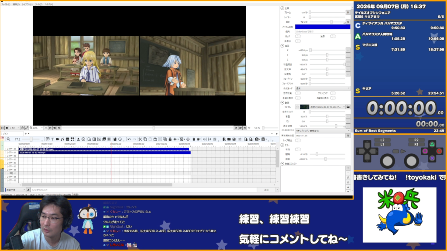Open the ヘルプ menu
This screenshot has width=447, height=251.
[49, 4]
